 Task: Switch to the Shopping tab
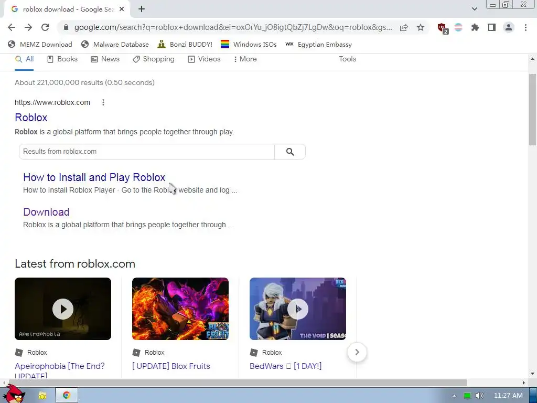coord(154,59)
